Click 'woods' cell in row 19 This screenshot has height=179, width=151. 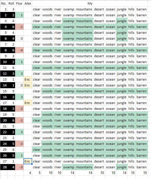[47, 114]
